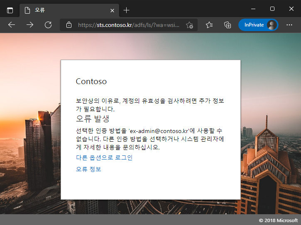Click the © 2018 Microsoft footer text
Screen dimensions: 301x225
coord(278,220)
